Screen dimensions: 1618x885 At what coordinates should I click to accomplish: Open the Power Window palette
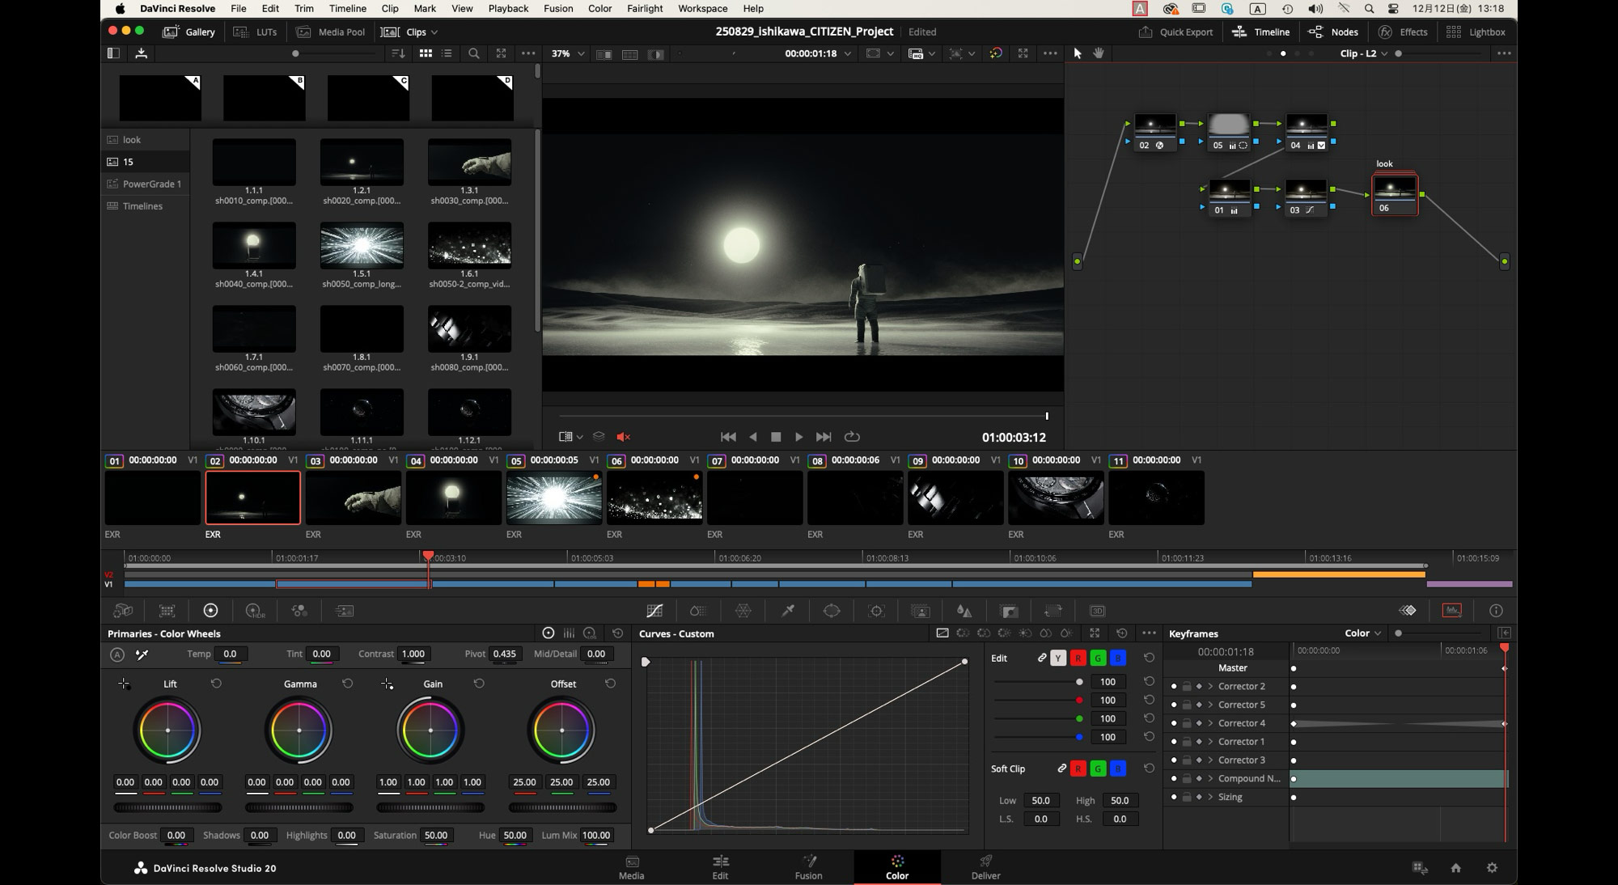tap(832, 611)
